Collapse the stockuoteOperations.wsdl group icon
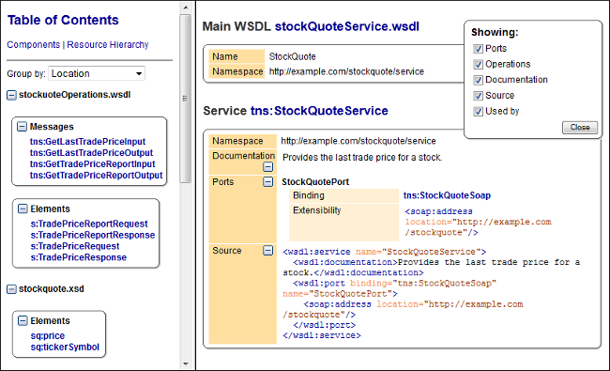 tap(11, 95)
